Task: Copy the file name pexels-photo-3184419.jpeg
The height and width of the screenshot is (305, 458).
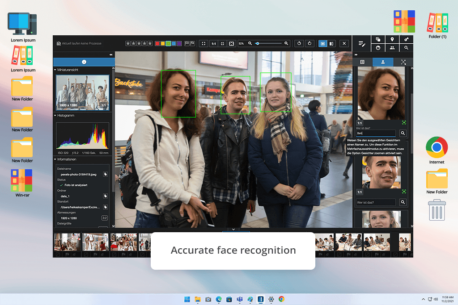Action: (105, 174)
